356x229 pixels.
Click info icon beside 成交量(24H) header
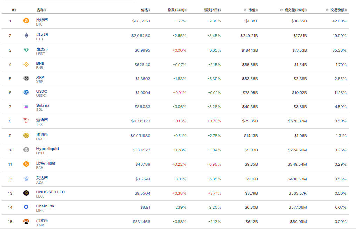click(281, 10)
